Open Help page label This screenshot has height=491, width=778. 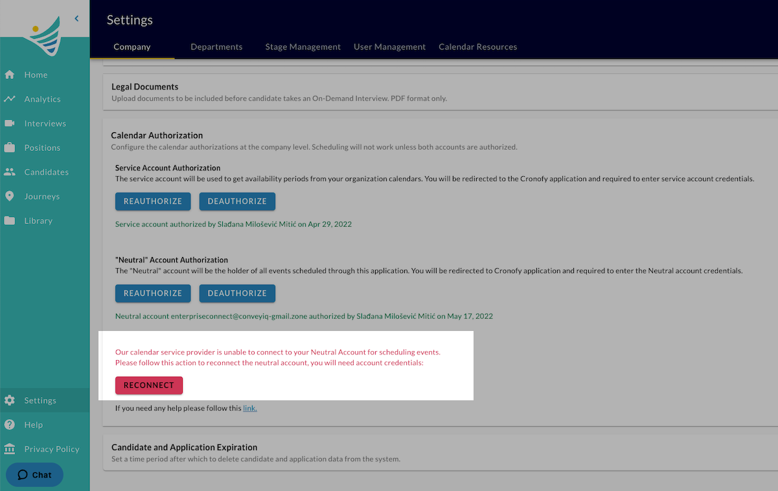pyautogui.click(x=34, y=425)
